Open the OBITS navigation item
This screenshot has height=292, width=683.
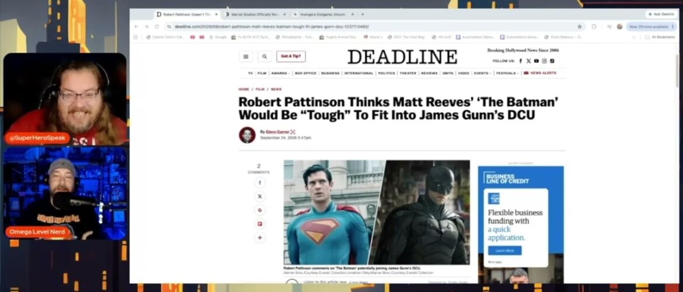[x=448, y=73]
